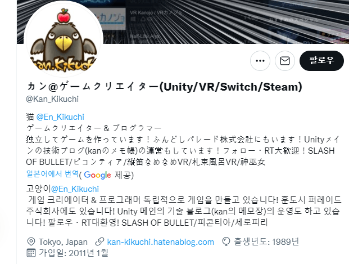
Task: Open @En_Kikuchi mention in Korean translation
Action: click(x=75, y=189)
